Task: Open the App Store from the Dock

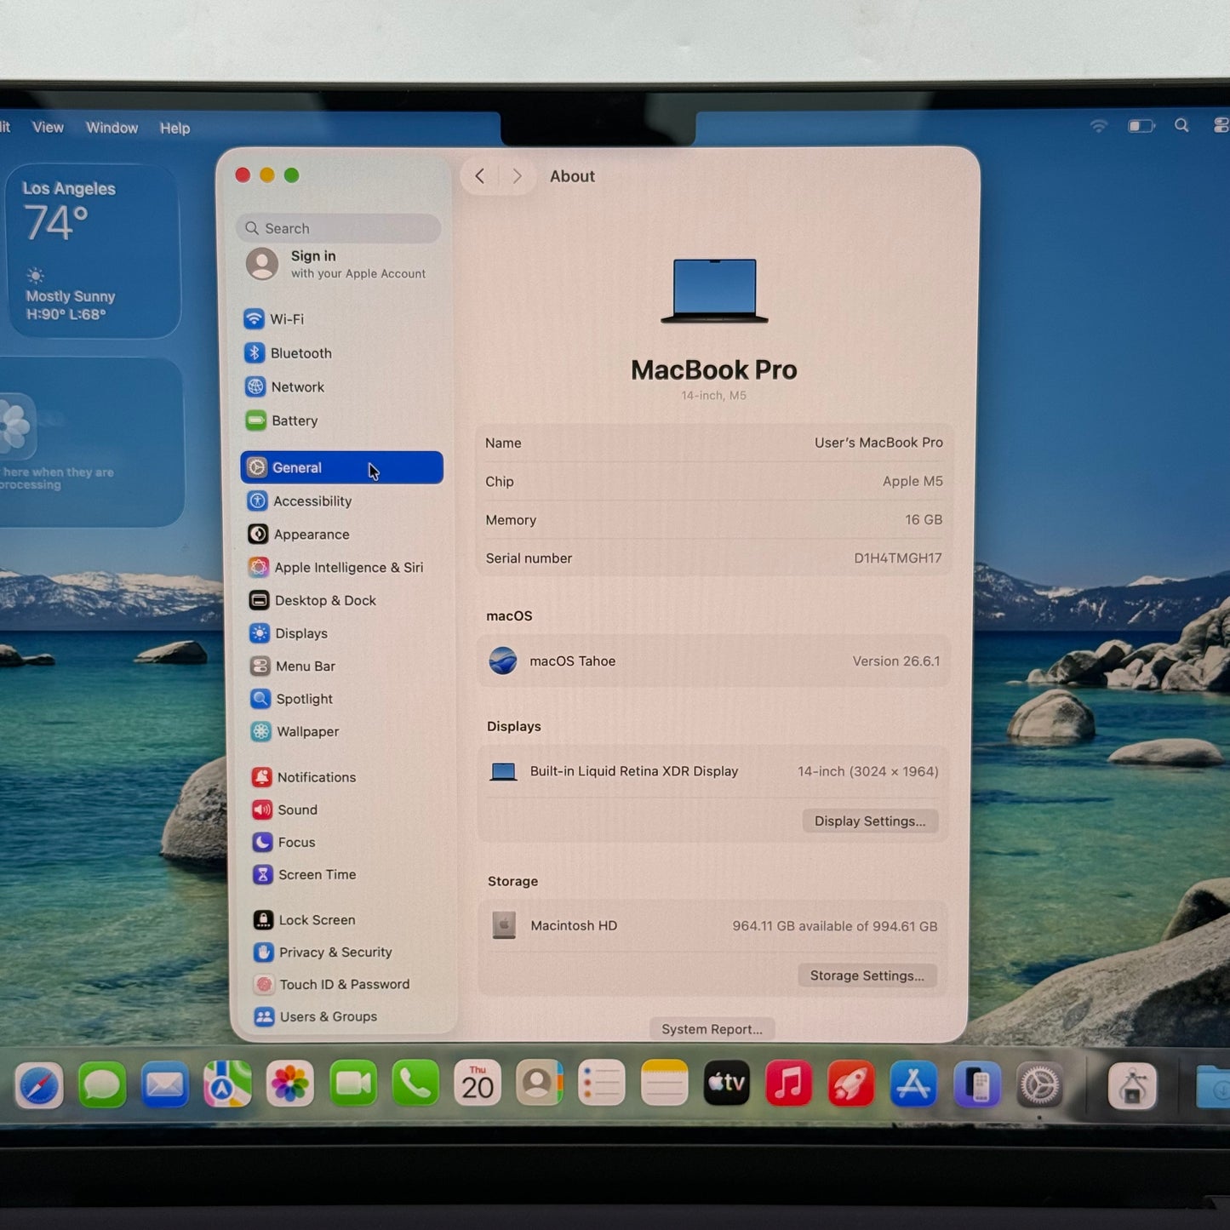Action: pos(913,1084)
